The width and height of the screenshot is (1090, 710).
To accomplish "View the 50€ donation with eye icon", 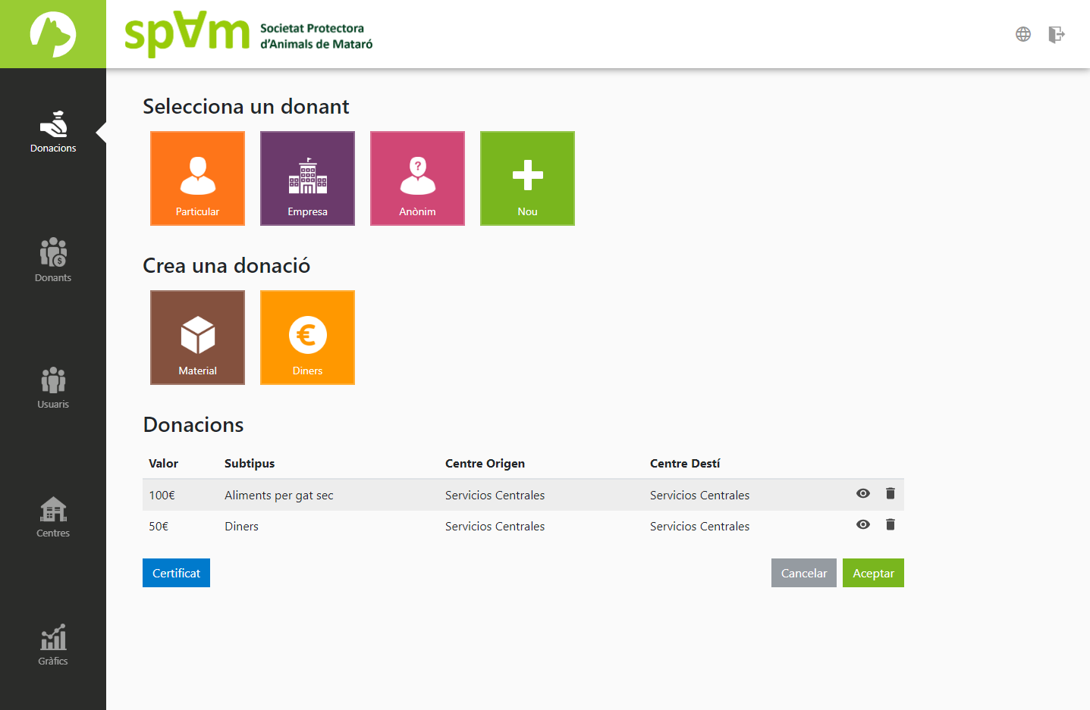I will click(863, 524).
